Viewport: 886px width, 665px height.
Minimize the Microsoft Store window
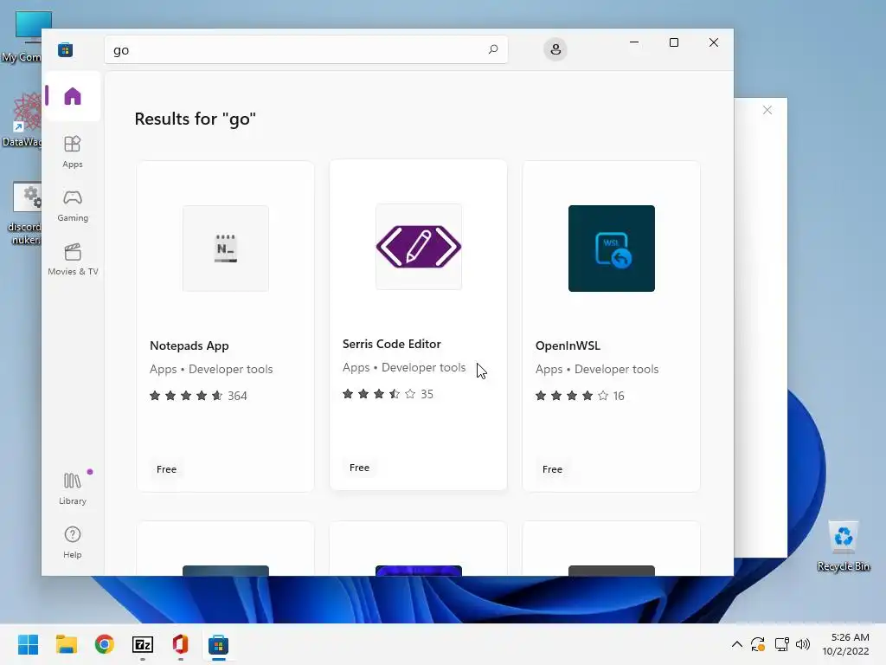[x=634, y=42]
